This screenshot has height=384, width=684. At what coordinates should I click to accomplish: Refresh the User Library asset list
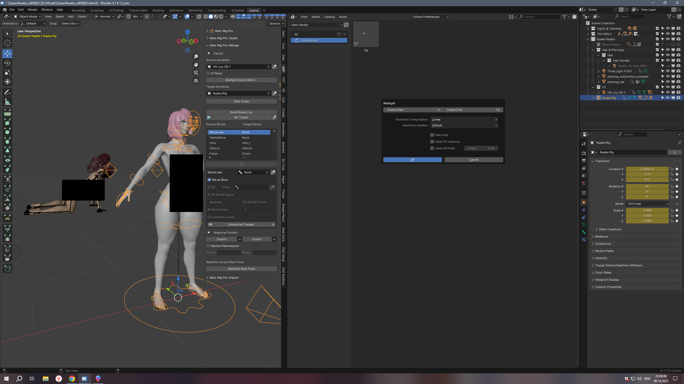346,25
